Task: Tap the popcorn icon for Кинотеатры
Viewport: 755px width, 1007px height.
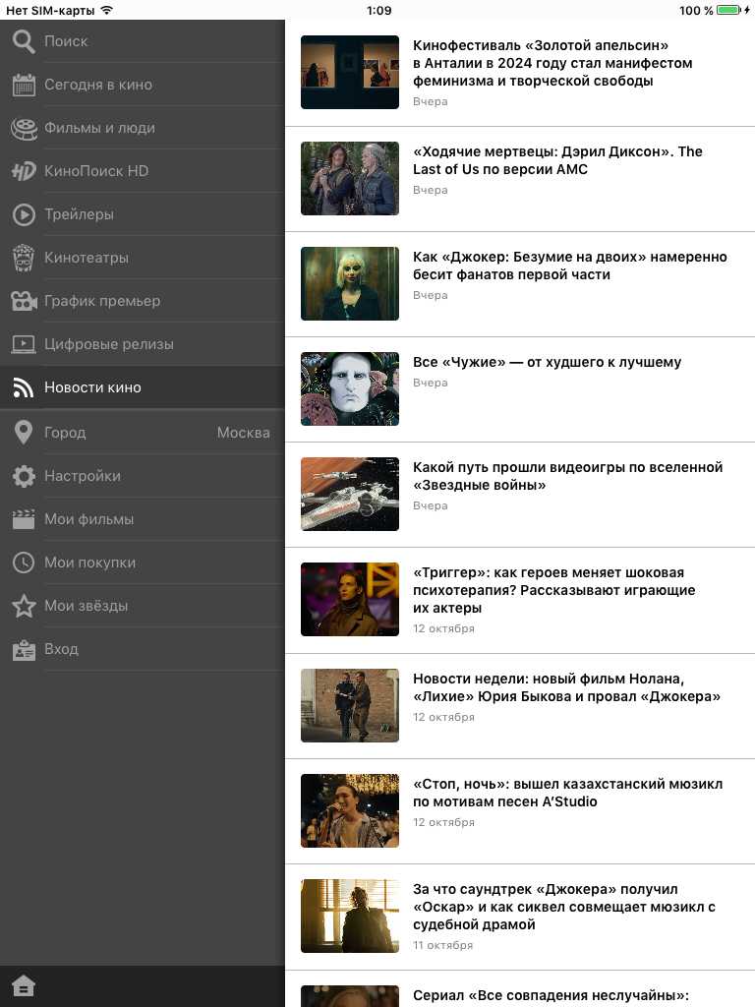Action: point(24,258)
